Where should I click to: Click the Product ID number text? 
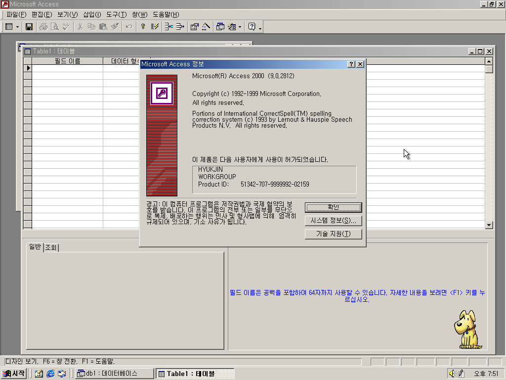point(275,184)
